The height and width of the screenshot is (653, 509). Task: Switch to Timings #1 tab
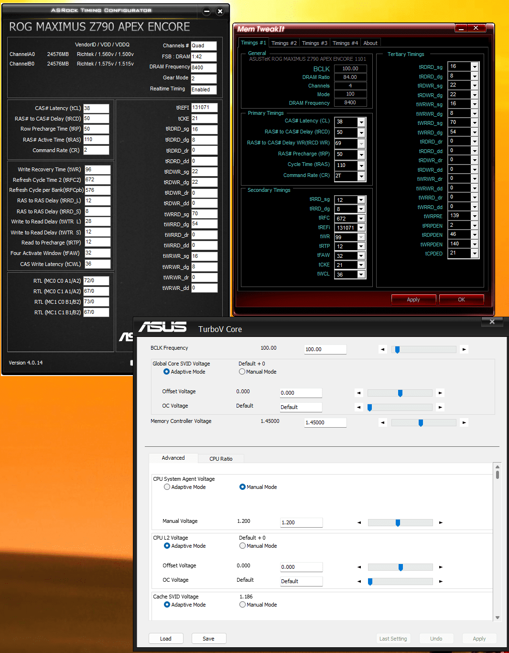253,43
